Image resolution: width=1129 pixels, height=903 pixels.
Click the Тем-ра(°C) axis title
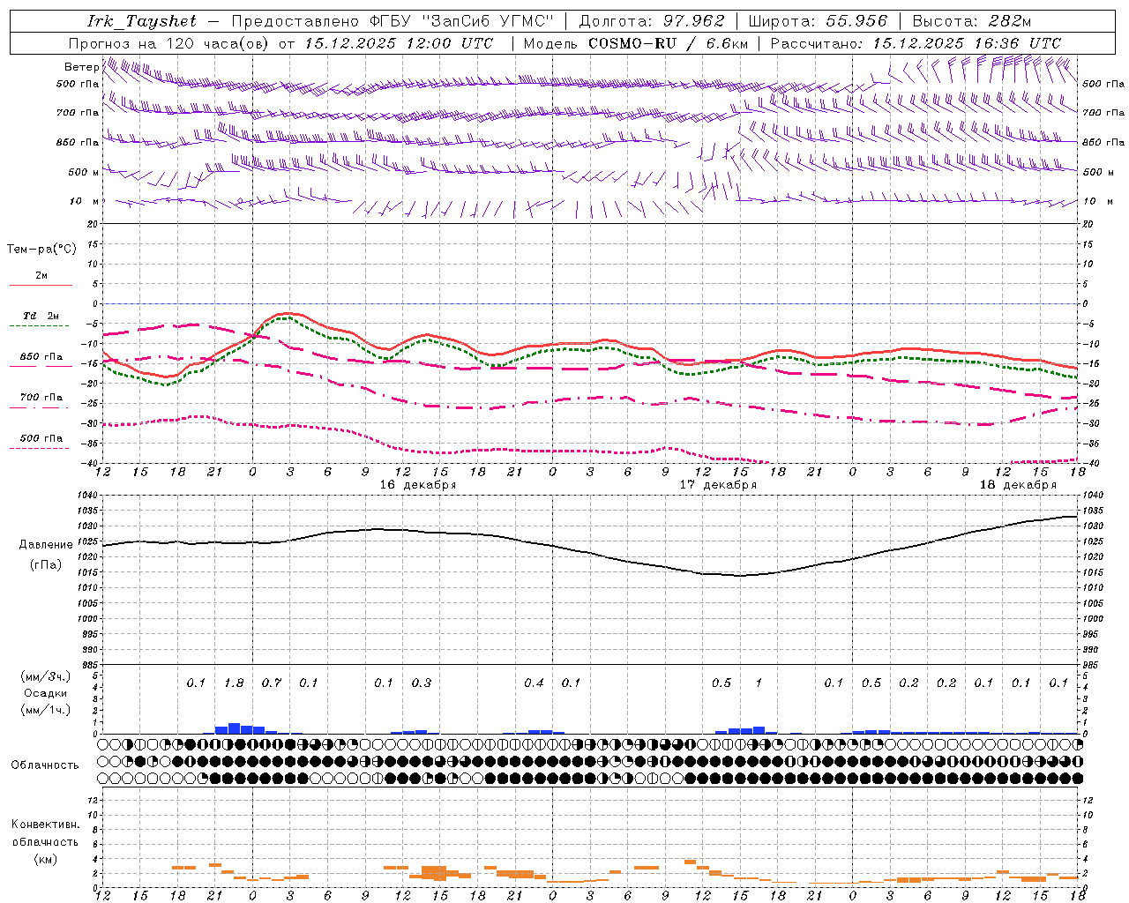point(41,250)
